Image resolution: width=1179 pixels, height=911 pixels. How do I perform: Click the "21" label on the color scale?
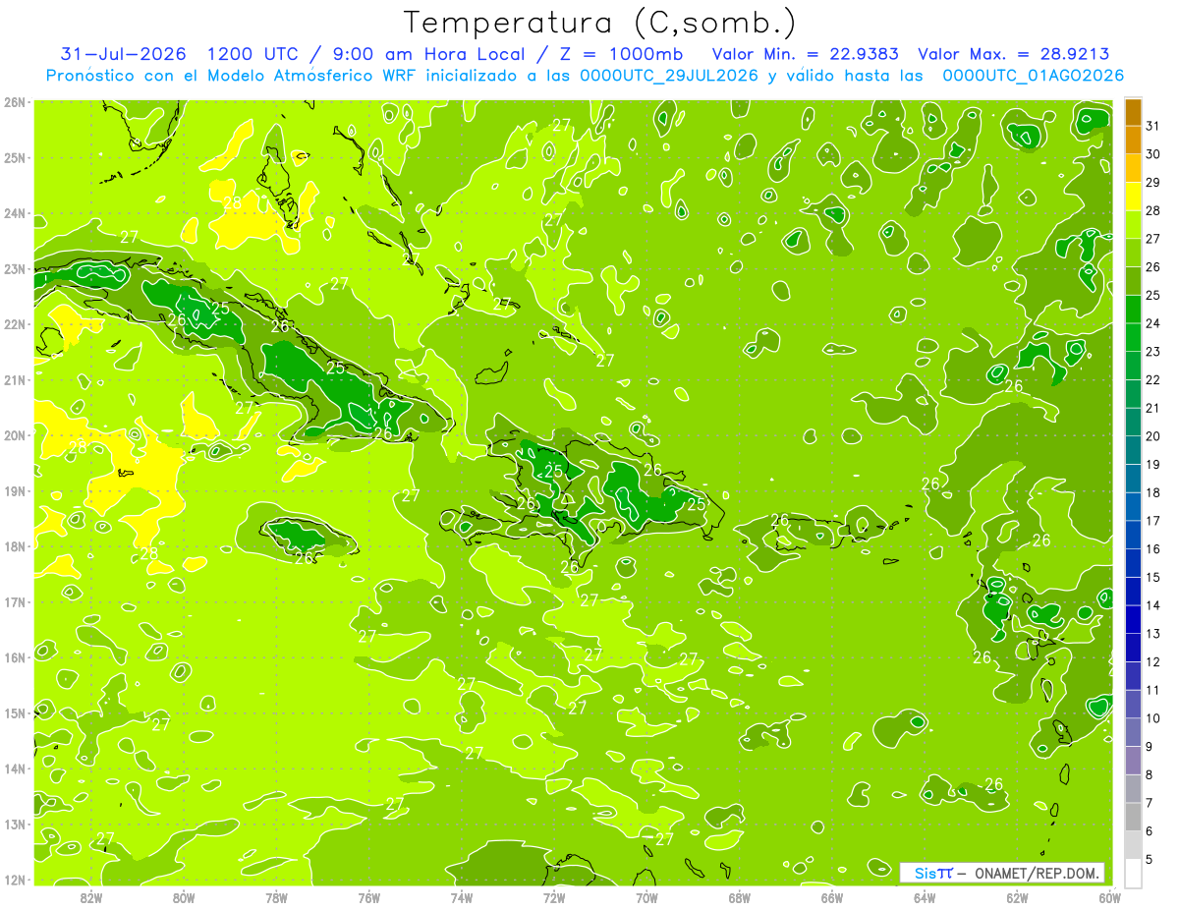click(1153, 408)
